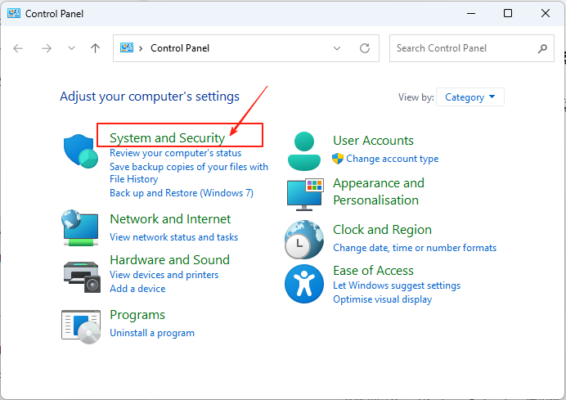Click the address bar Control Panel icon
The image size is (566, 400).
click(x=127, y=47)
